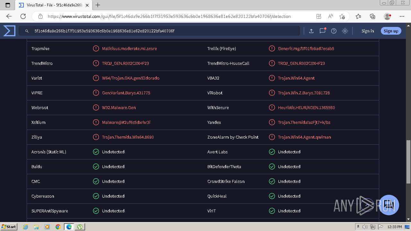Close the VirusTotal tab
411x231 pixels.
[x=87, y=5]
